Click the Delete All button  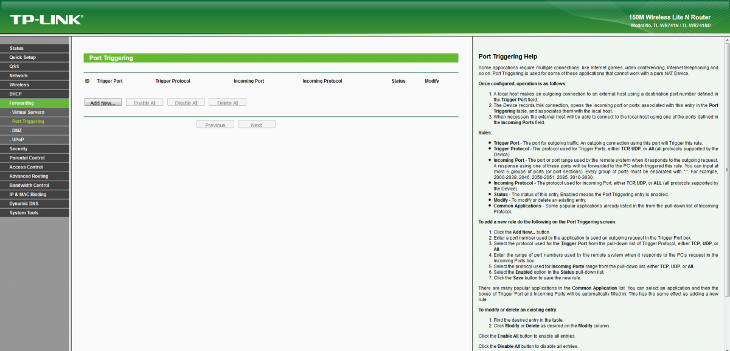(x=228, y=103)
